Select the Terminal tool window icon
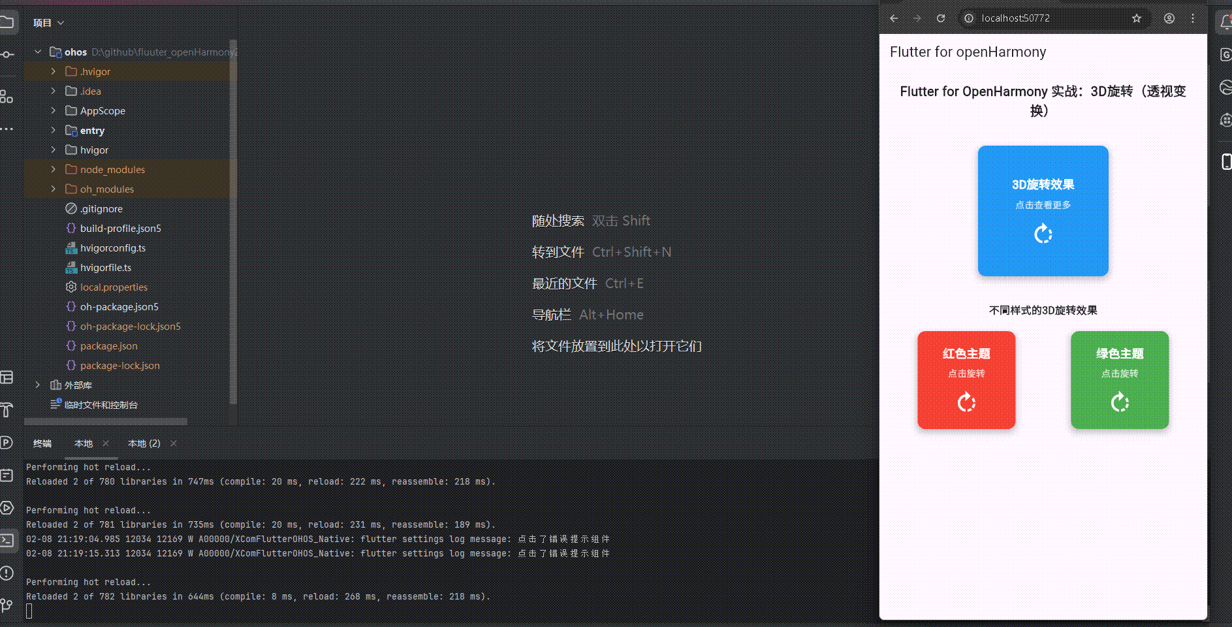Image resolution: width=1232 pixels, height=627 pixels. coord(7,540)
